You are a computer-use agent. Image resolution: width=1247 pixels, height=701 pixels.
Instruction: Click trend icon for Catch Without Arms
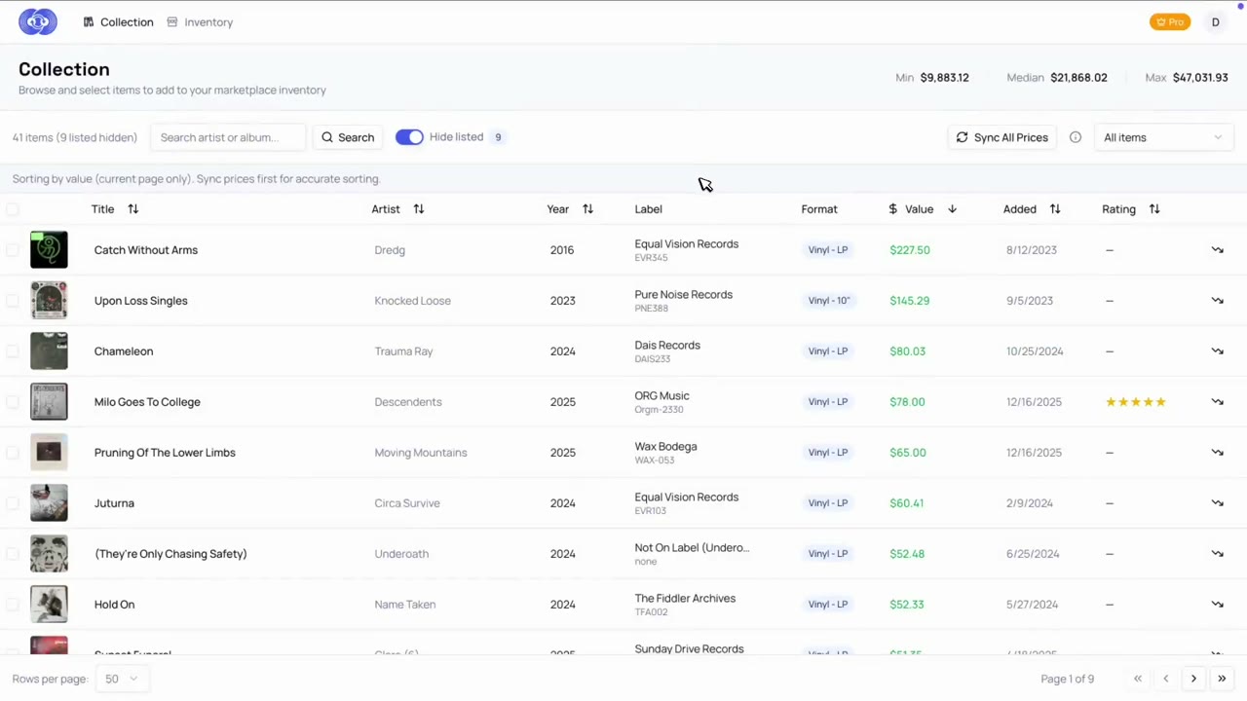[x=1218, y=250]
